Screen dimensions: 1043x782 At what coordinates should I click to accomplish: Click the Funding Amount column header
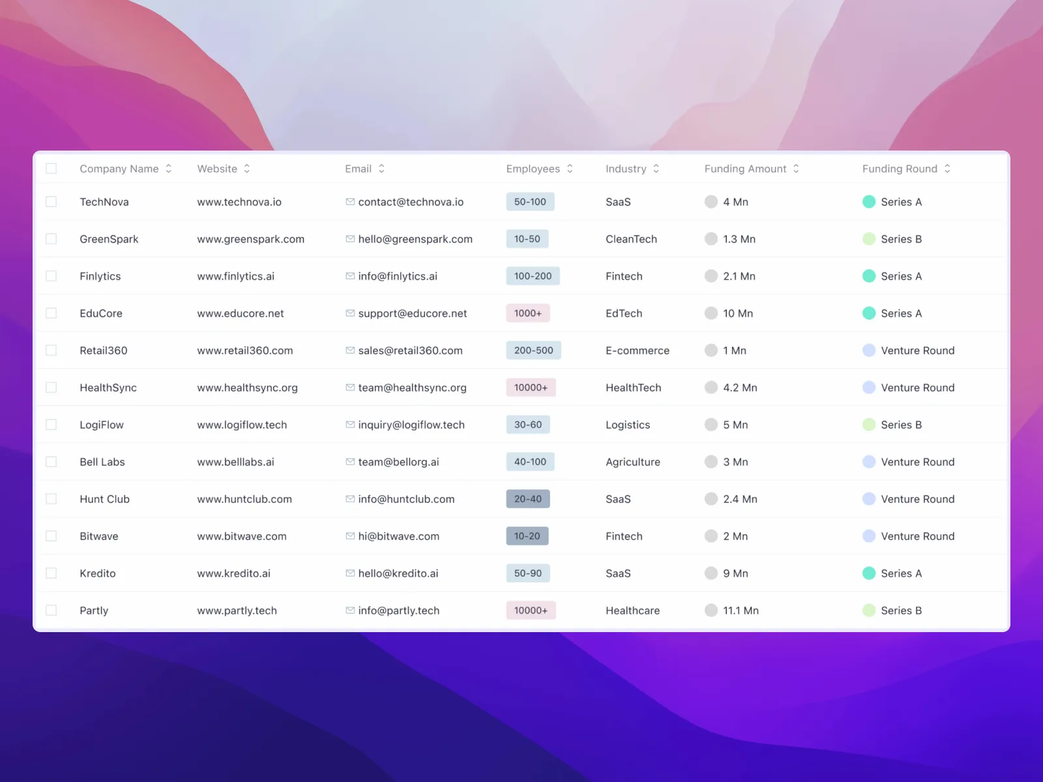745,169
